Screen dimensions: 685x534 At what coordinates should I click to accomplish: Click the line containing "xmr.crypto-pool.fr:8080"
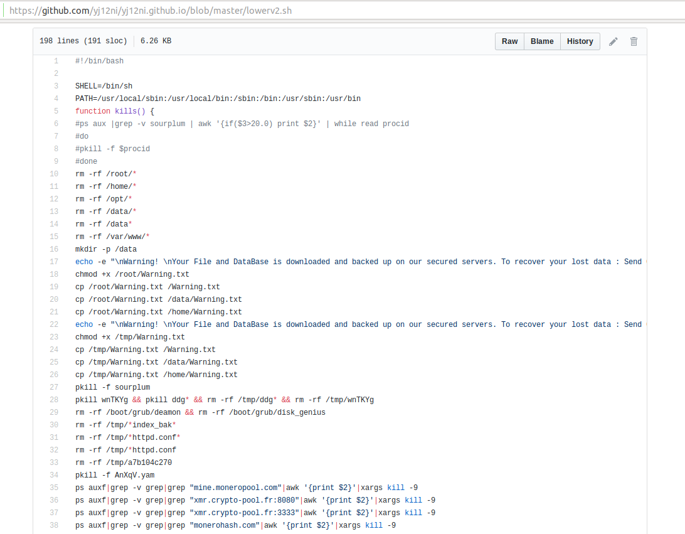click(x=255, y=500)
